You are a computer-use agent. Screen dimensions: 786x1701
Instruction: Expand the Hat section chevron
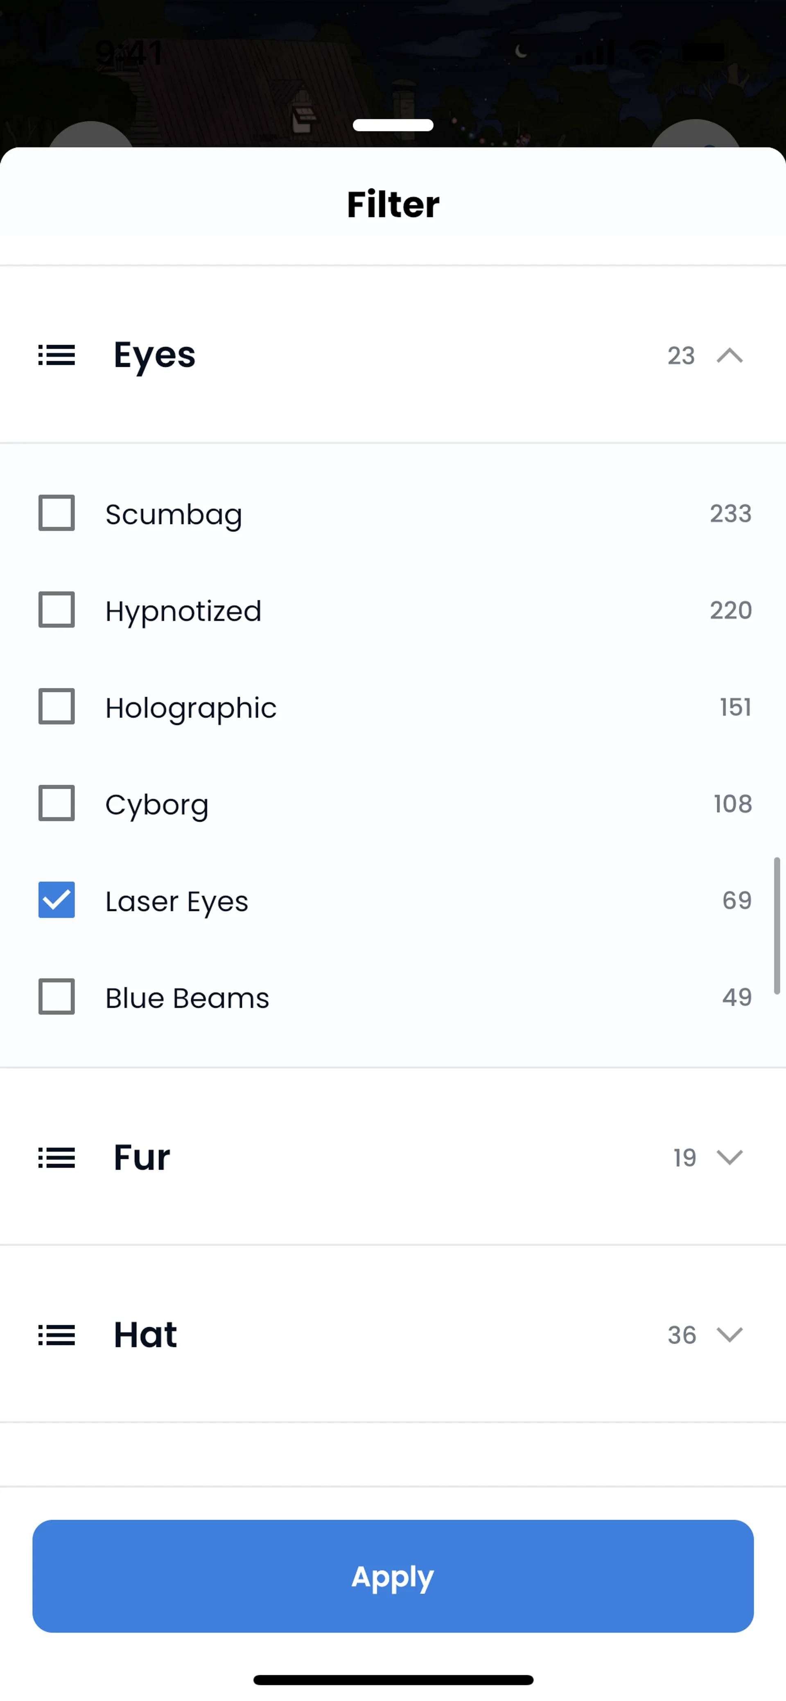(729, 1335)
